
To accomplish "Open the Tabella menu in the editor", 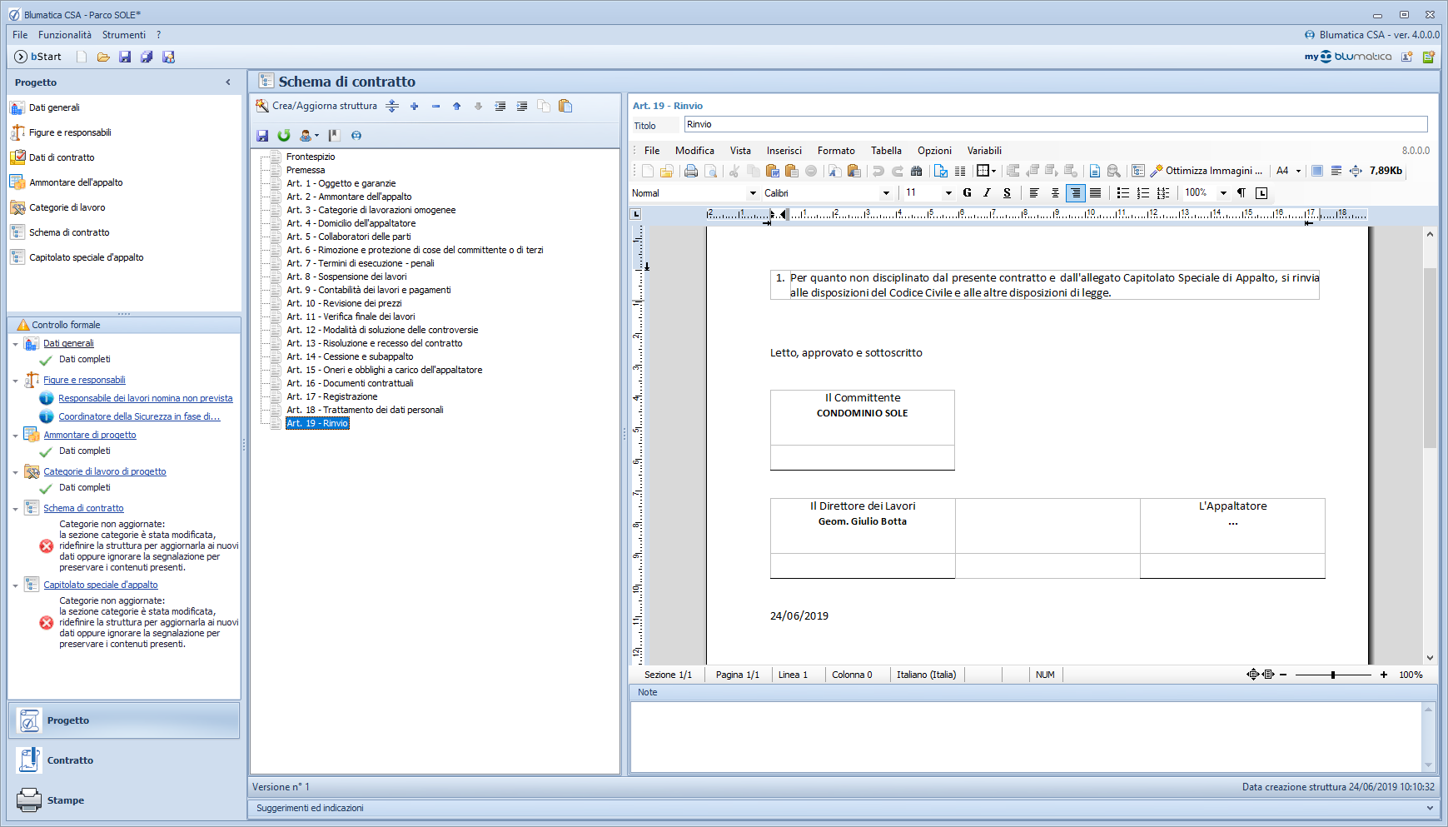I will pyautogui.click(x=886, y=151).
